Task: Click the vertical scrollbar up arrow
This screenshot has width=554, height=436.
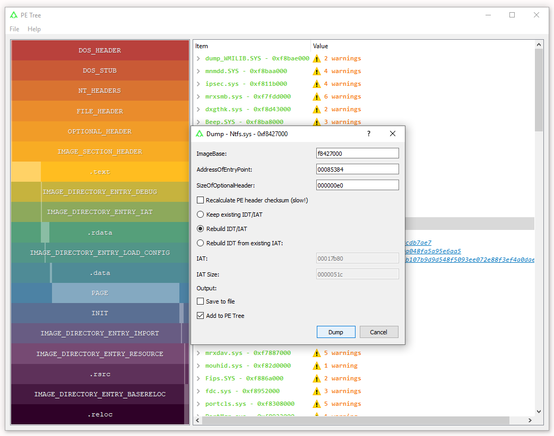Action: tap(539, 45)
